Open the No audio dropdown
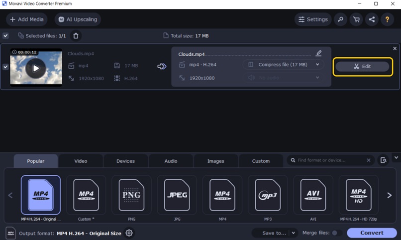 point(284,78)
